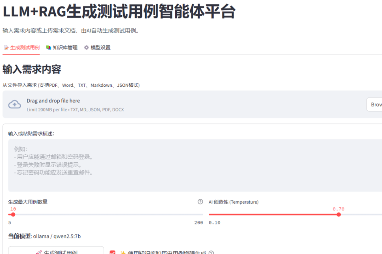Click the slider maximum value 200
382x254 pixels.
(x=198, y=223)
